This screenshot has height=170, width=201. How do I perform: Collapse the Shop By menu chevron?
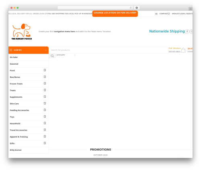click(x=45, y=50)
